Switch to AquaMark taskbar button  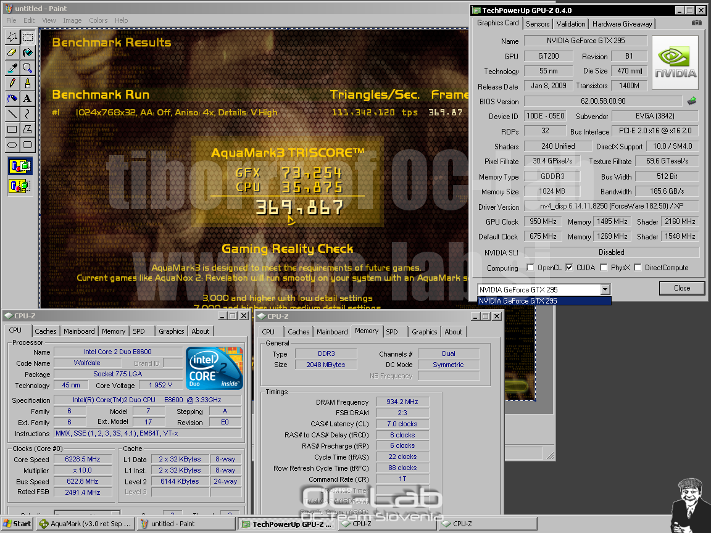(x=86, y=524)
